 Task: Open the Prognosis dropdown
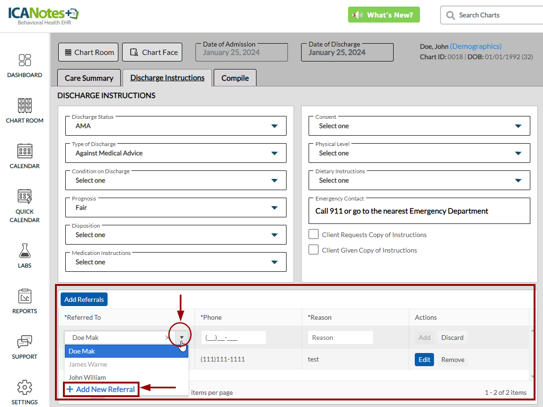(274, 207)
